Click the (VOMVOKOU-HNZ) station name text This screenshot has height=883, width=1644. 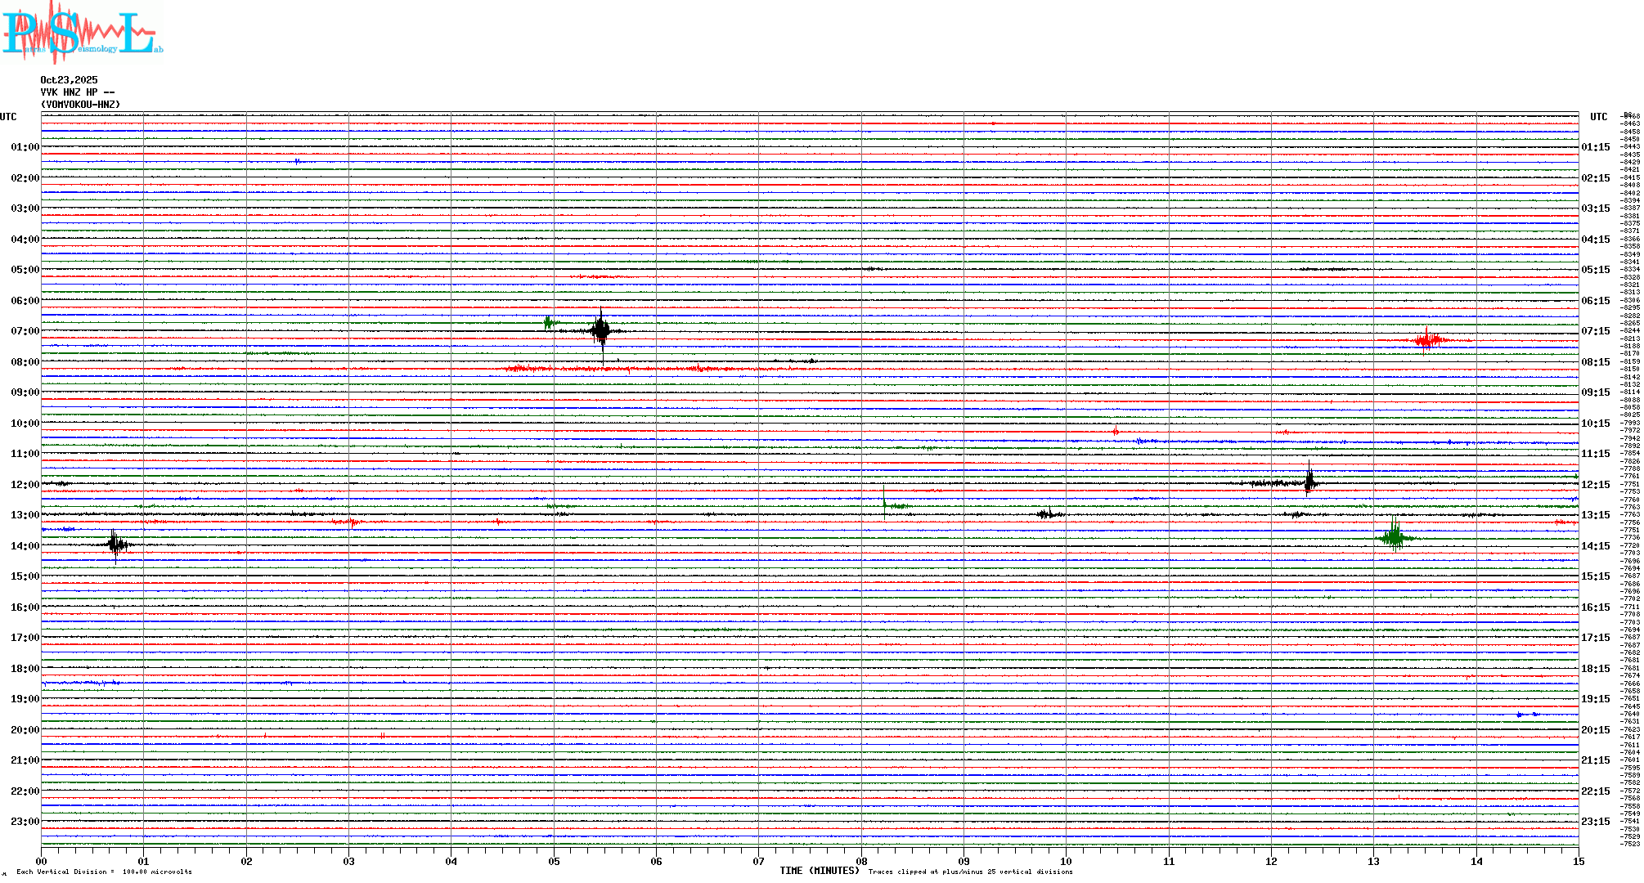click(x=80, y=105)
